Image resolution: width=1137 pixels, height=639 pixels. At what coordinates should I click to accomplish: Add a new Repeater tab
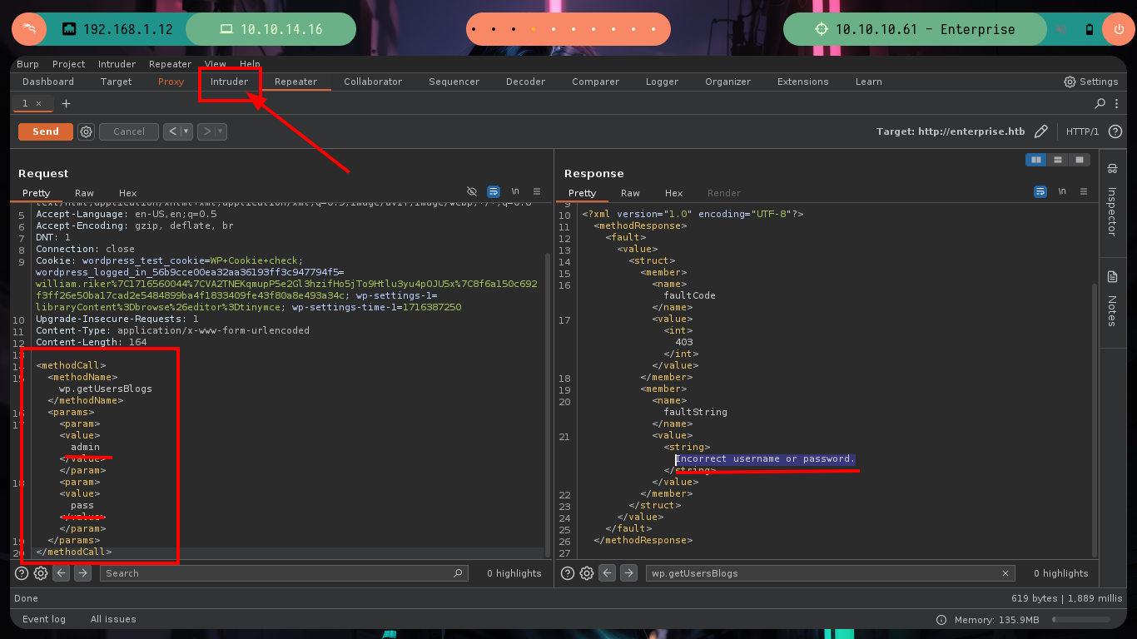pyautogui.click(x=66, y=103)
